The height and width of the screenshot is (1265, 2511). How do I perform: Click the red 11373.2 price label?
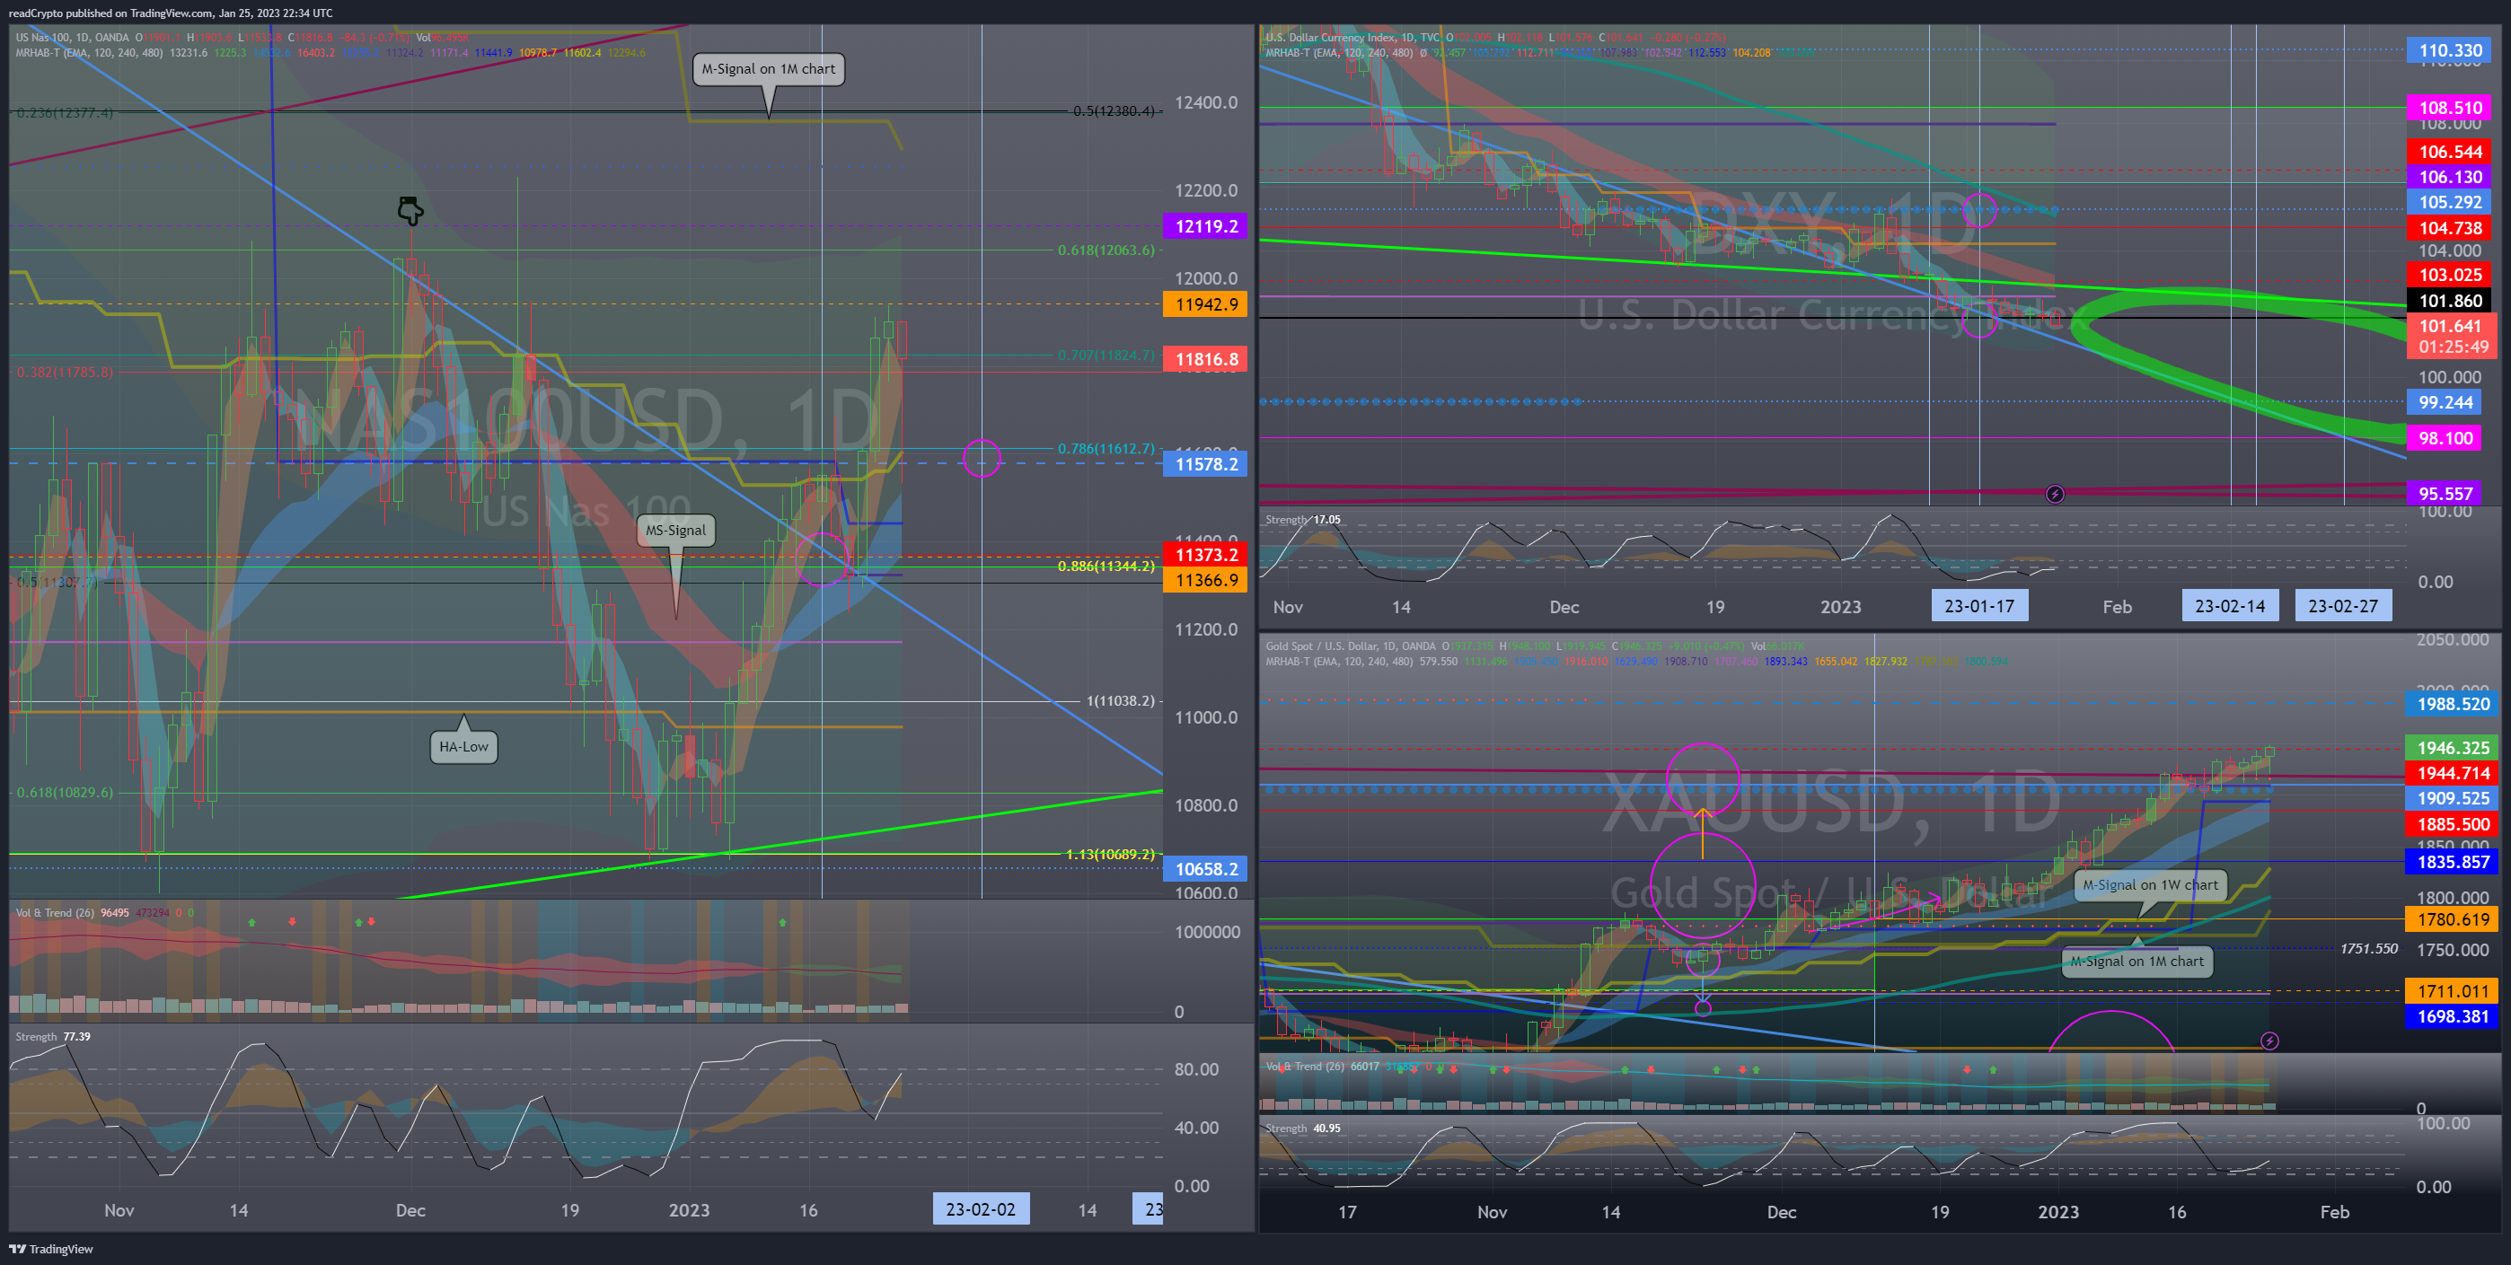(1205, 555)
